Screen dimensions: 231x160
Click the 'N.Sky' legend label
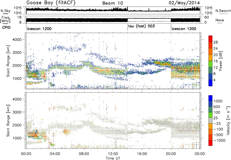click(x=5, y=11)
